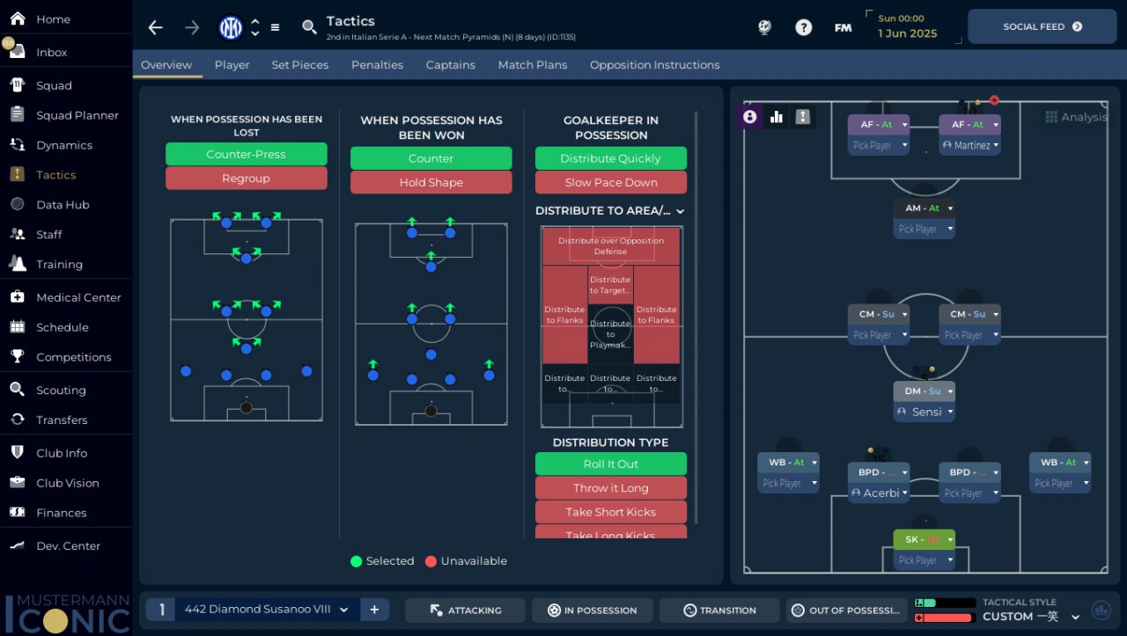Open the hamburger menu next to badge
Image resolution: width=1127 pixels, height=636 pixels.
tap(275, 27)
